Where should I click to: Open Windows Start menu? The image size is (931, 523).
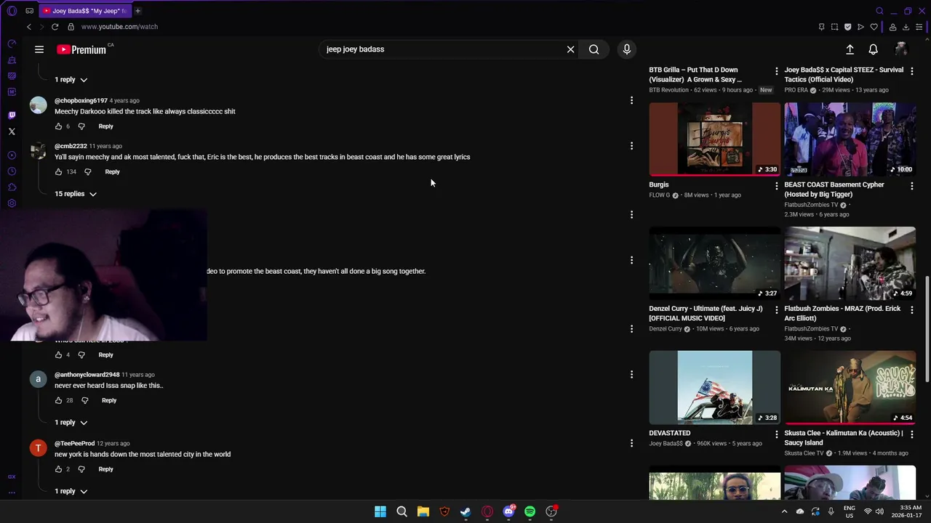coord(380,511)
